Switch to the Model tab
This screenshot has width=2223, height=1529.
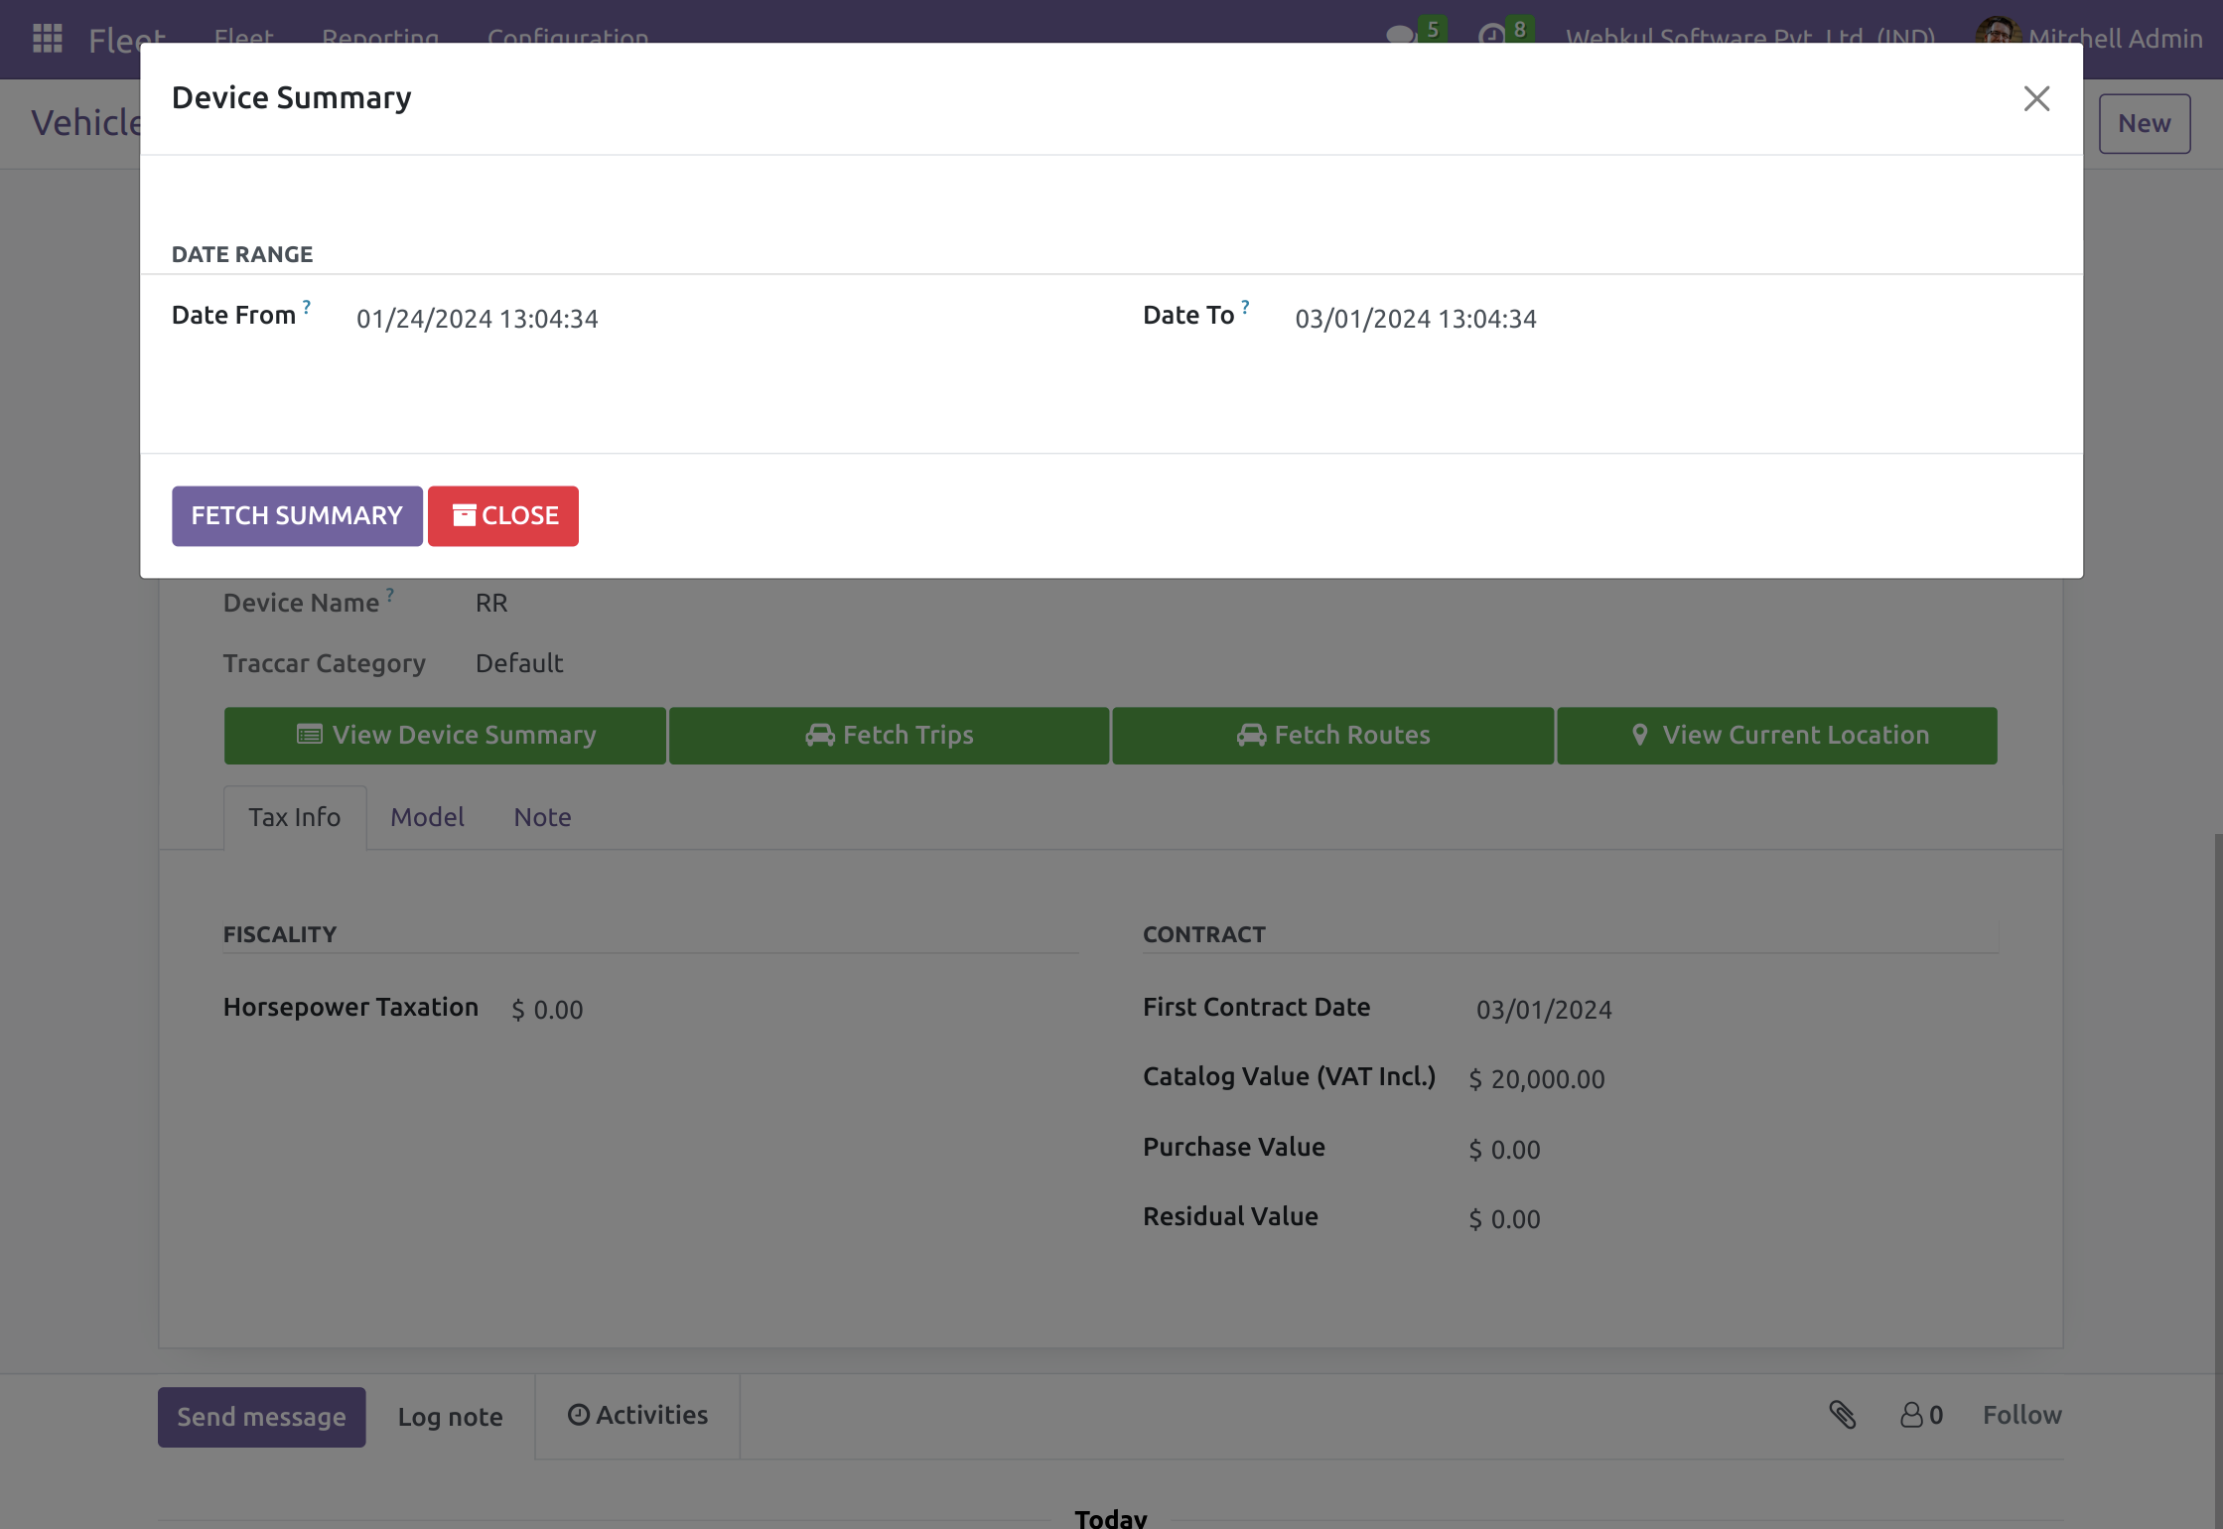coord(427,817)
